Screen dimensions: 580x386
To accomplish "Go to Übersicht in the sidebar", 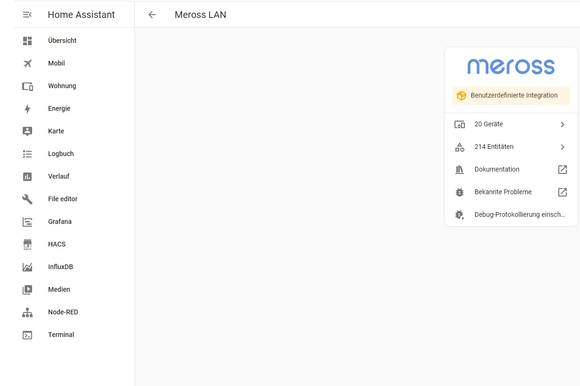I will pos(62,41).
